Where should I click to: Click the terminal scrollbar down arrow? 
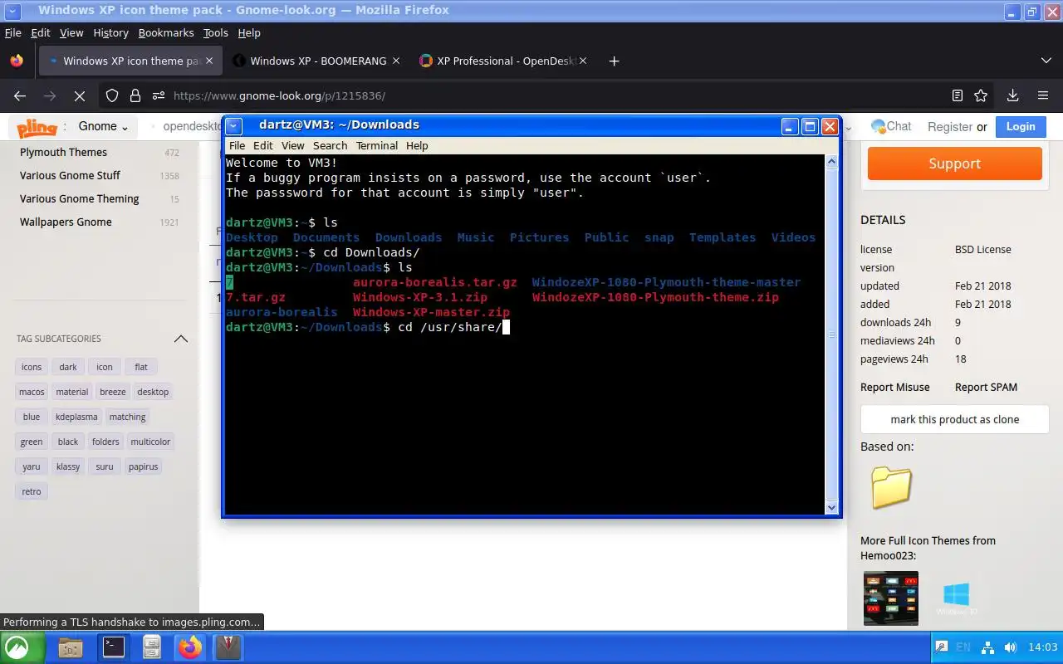[x=831, y=507]
